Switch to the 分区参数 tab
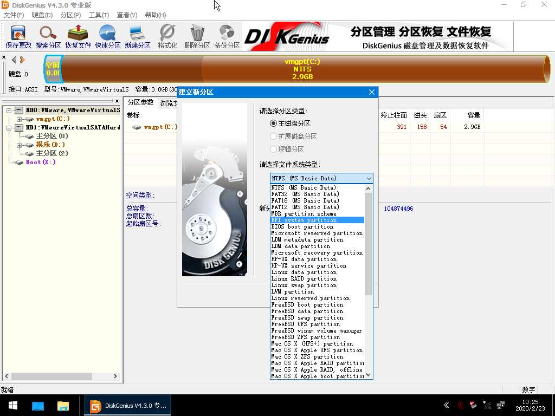The image size is (555, 416). point(140,102)
